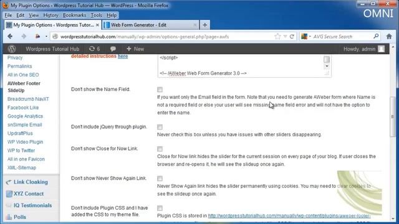This screenshot has height=224, width=399.
Task: Open UpdraftPlus settings in sidebar
Action: 20,133
